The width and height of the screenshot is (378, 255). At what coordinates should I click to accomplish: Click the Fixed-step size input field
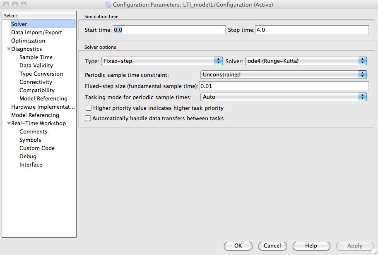(284, 86)
